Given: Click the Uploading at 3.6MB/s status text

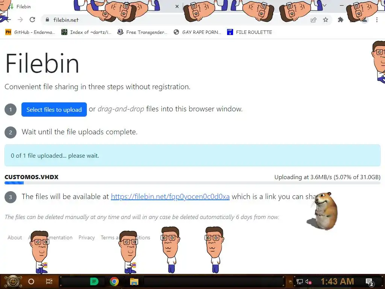Looking at the screenshot, I should [327, 177].
